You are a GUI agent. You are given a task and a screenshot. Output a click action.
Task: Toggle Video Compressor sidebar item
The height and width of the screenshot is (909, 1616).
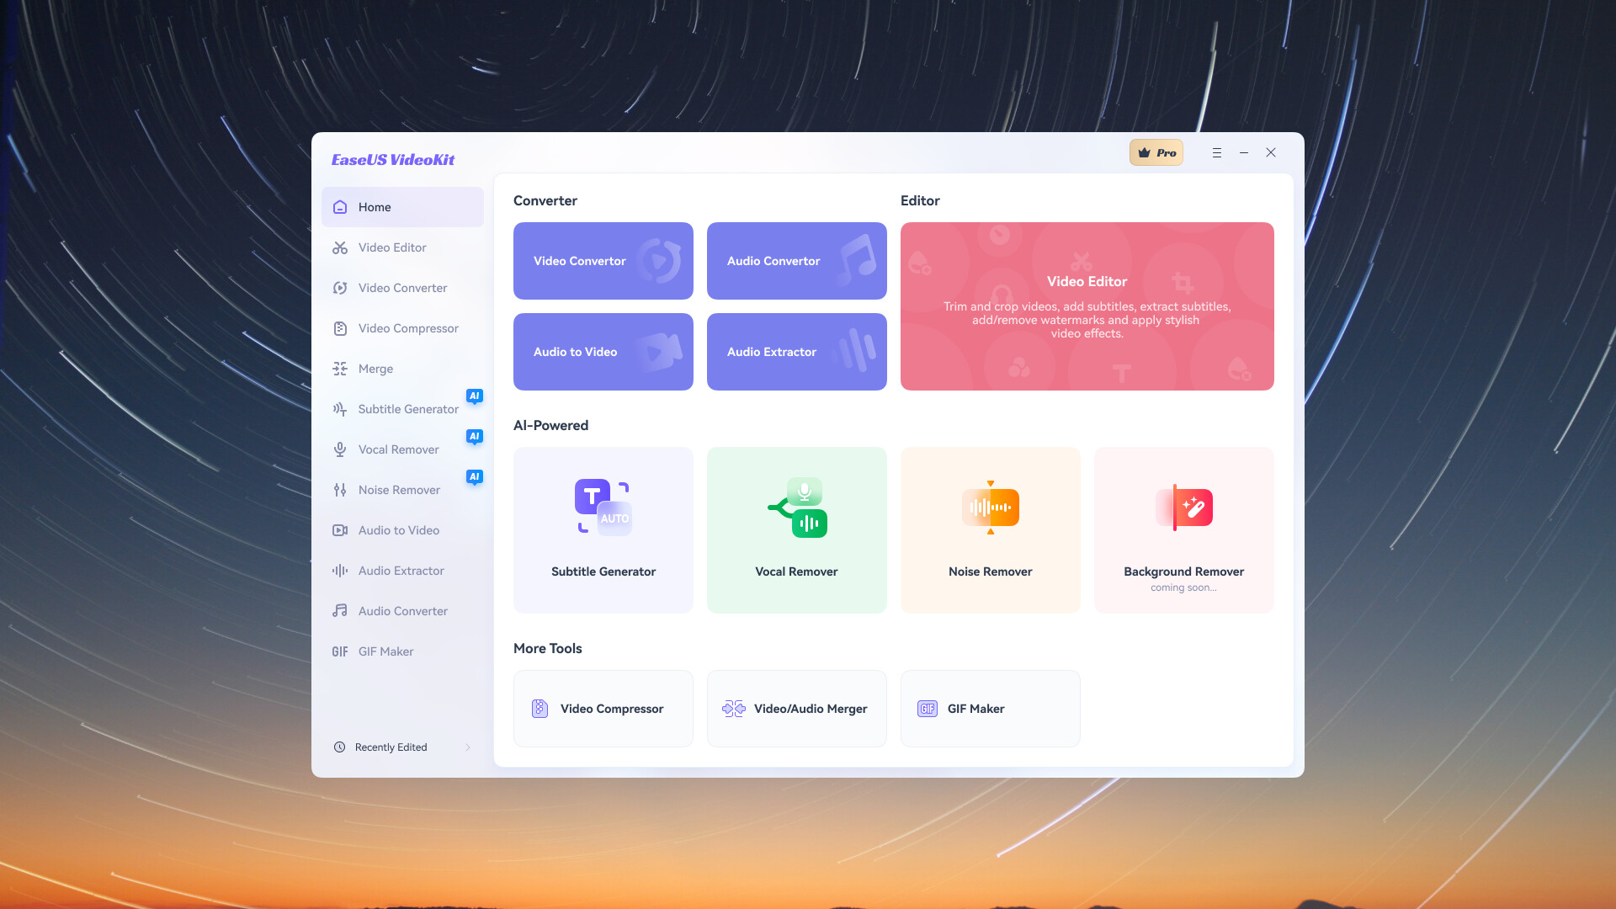(407, 327)
